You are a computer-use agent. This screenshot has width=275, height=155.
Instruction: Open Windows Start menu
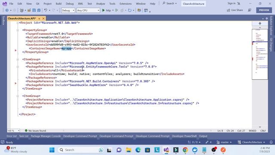52,150
